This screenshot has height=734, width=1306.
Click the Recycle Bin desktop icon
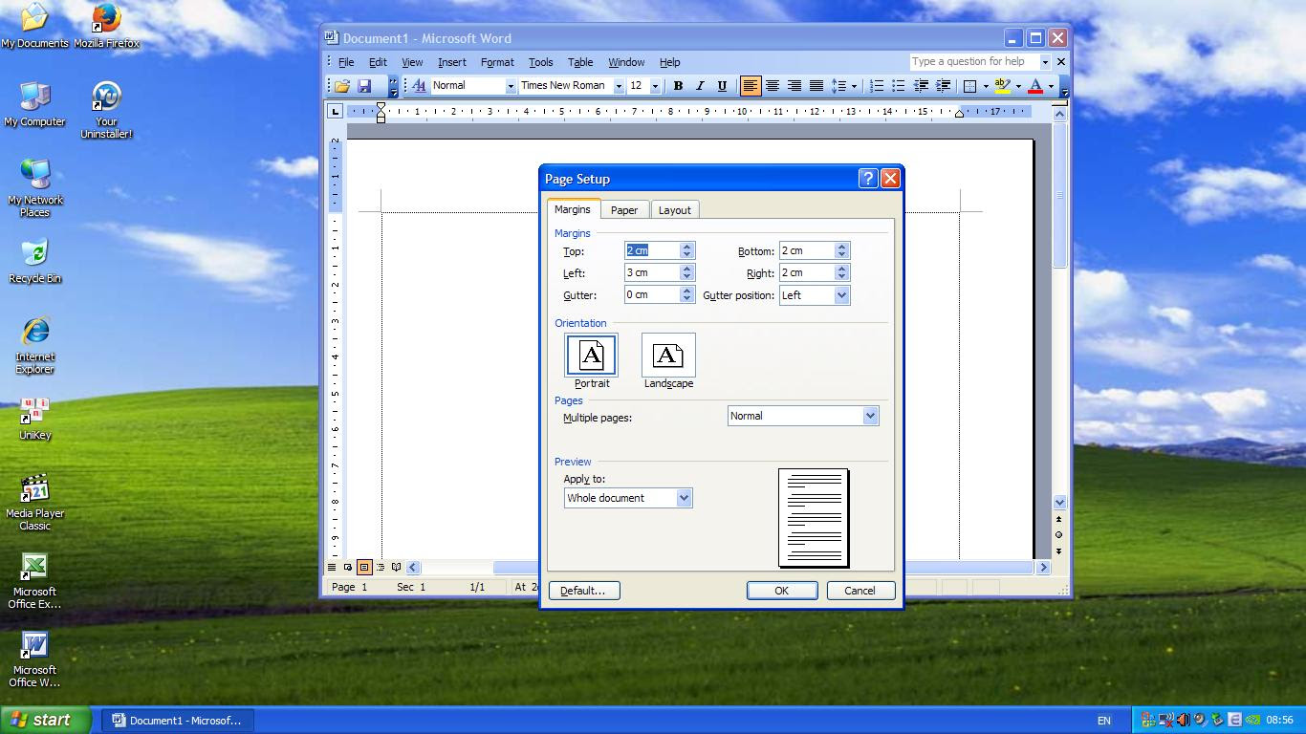[x=34, y=261]
